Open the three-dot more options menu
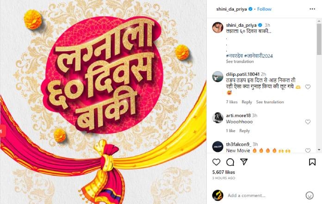The width and height of the screenshot is (322, 204). pos(312,9)
